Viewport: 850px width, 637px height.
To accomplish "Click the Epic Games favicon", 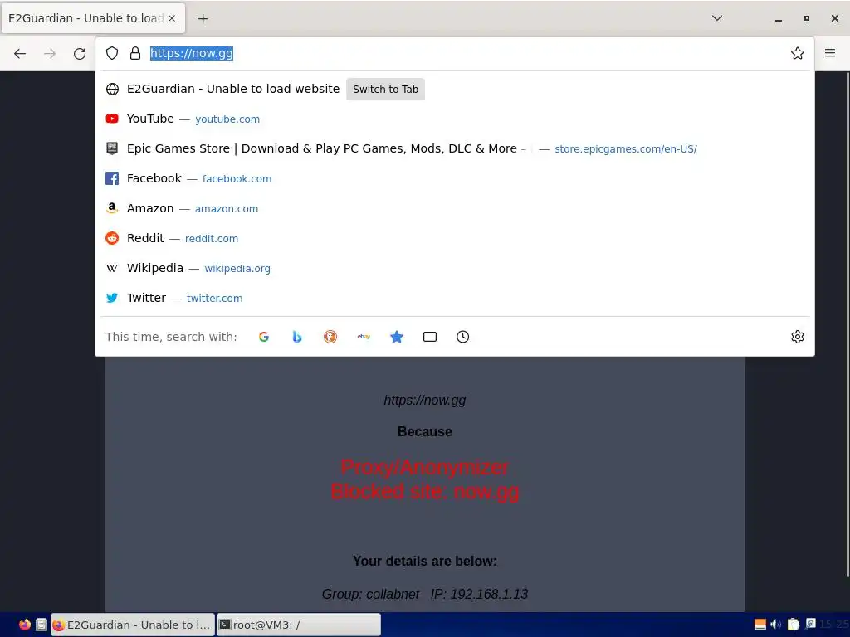I will tap(112, 148).
